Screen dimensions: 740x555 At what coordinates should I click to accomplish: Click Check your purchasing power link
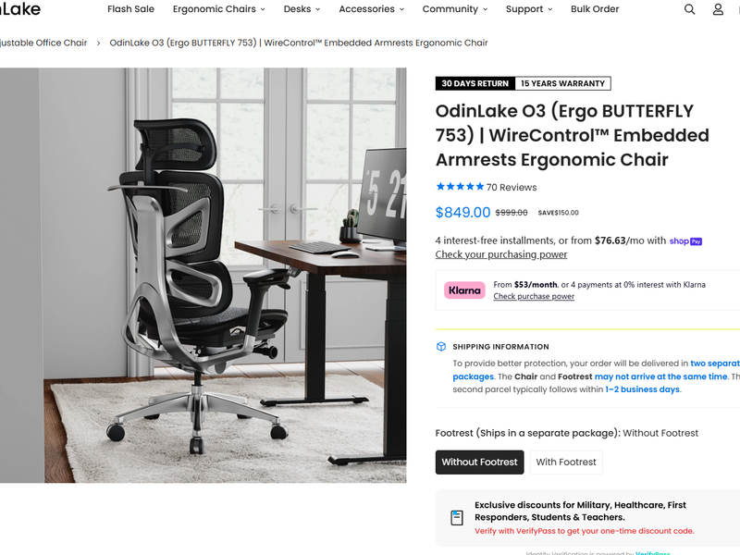(x=501, y=254)
